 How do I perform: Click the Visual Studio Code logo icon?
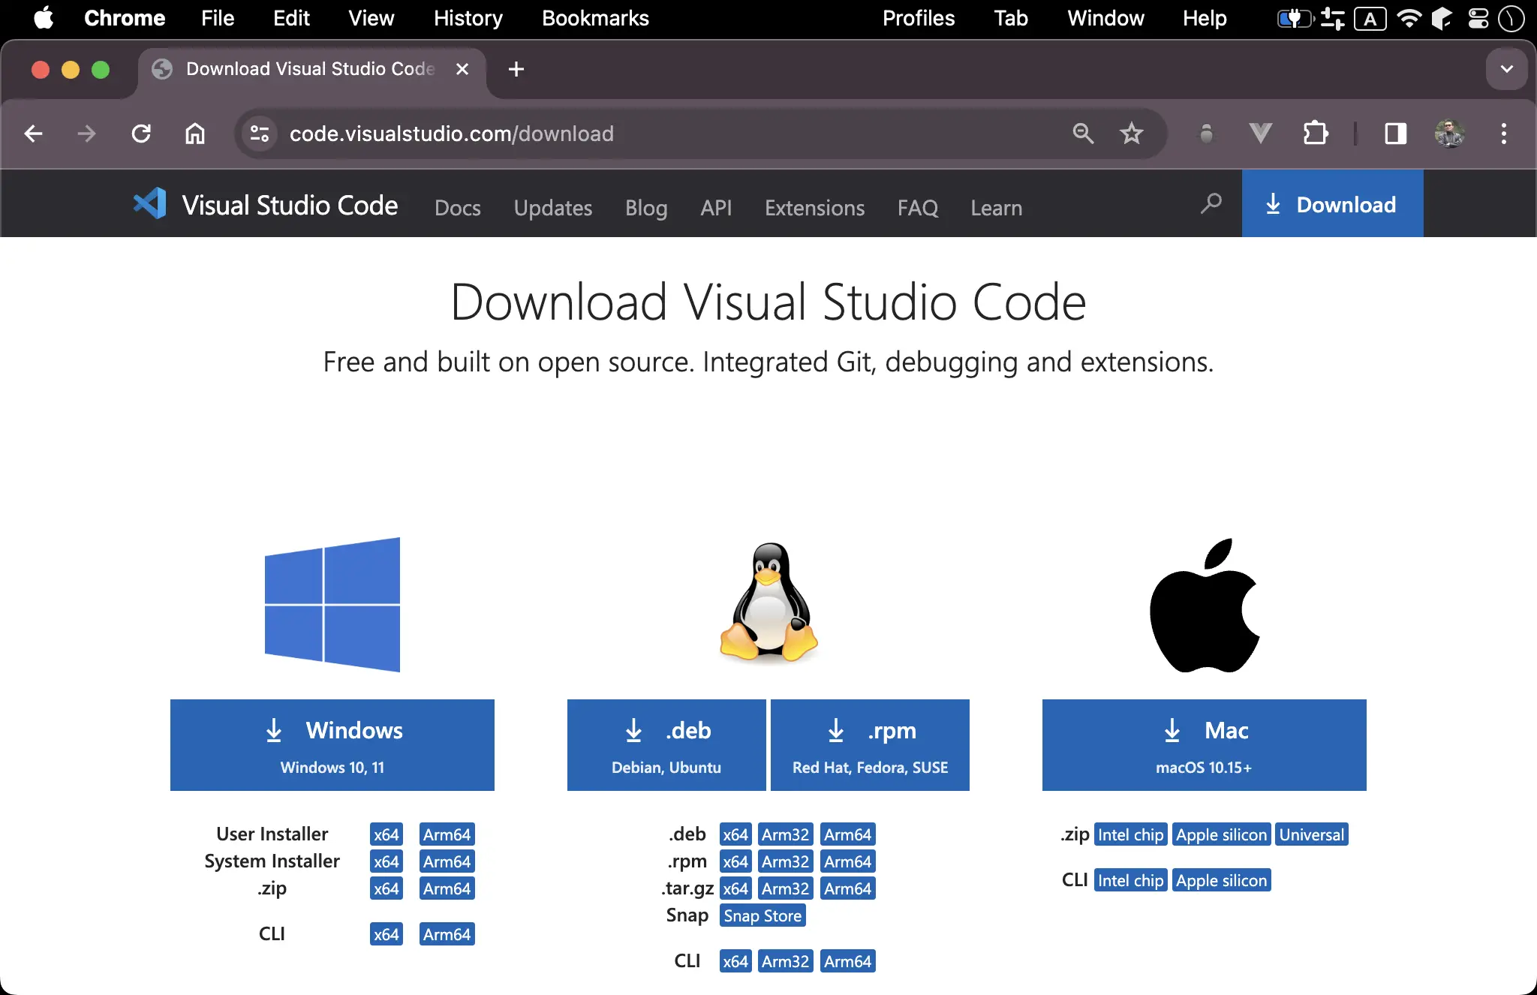click(x=149, y=203)
